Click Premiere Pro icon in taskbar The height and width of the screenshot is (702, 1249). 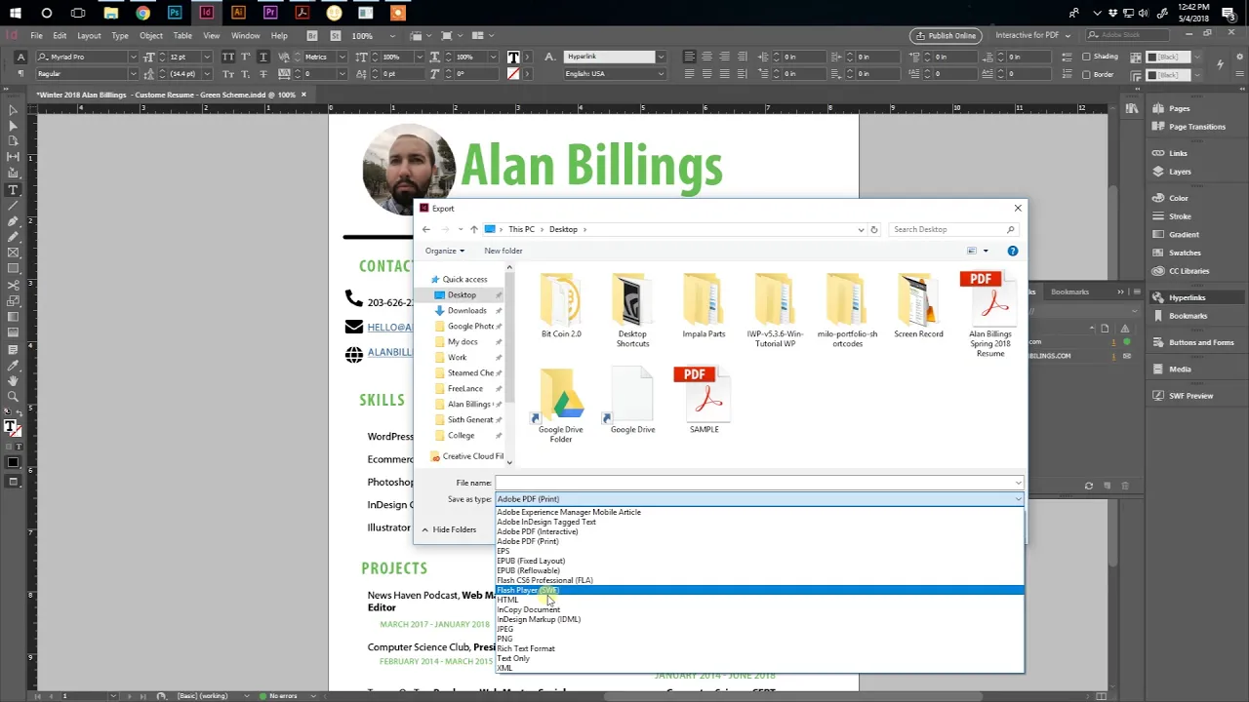(270, 13)
